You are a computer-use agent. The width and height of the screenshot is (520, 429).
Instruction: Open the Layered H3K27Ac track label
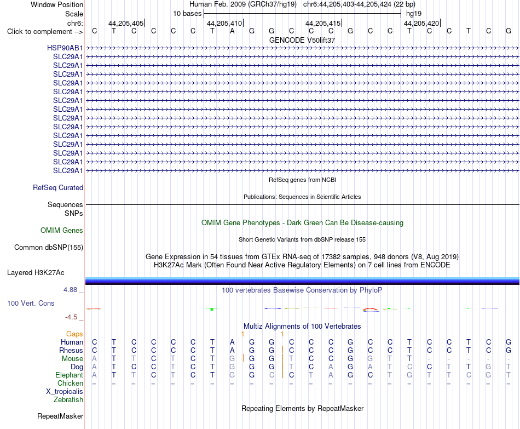coord(36,273)
